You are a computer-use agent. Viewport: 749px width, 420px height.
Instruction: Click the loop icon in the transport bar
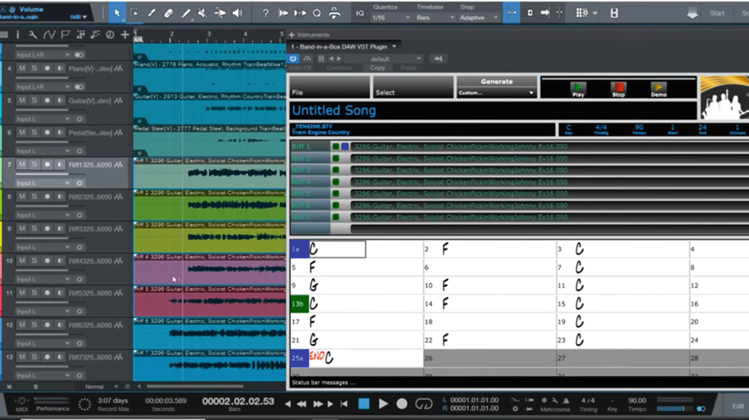tap(424, 404)
